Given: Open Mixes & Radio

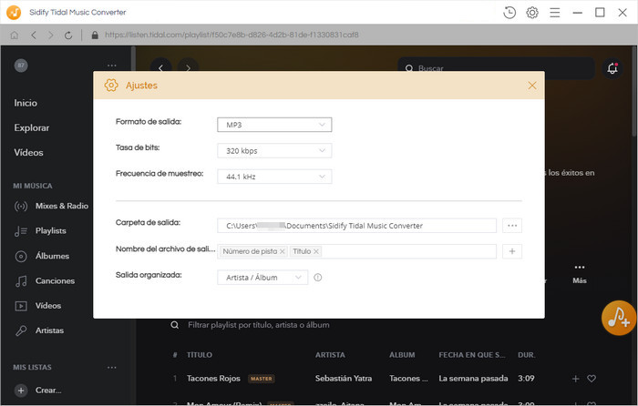Looking at the screenshot, I should pyautogui.click(x=61, y=206).
